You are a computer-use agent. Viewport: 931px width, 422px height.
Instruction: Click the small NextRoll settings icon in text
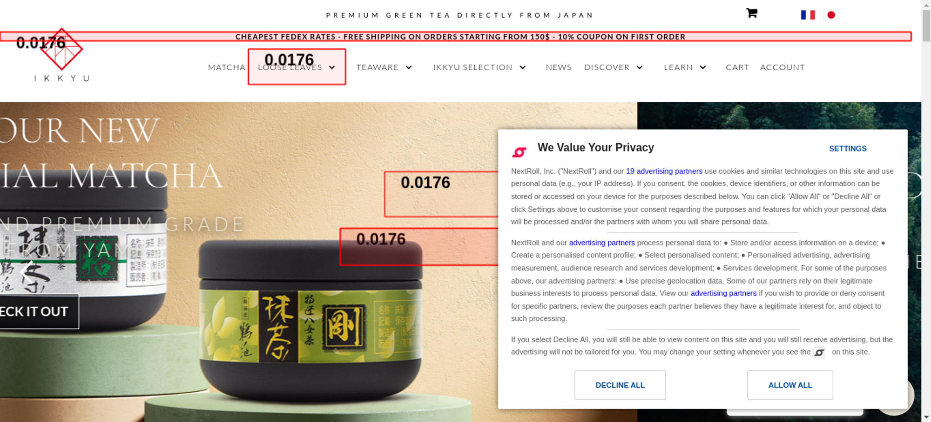819,353
